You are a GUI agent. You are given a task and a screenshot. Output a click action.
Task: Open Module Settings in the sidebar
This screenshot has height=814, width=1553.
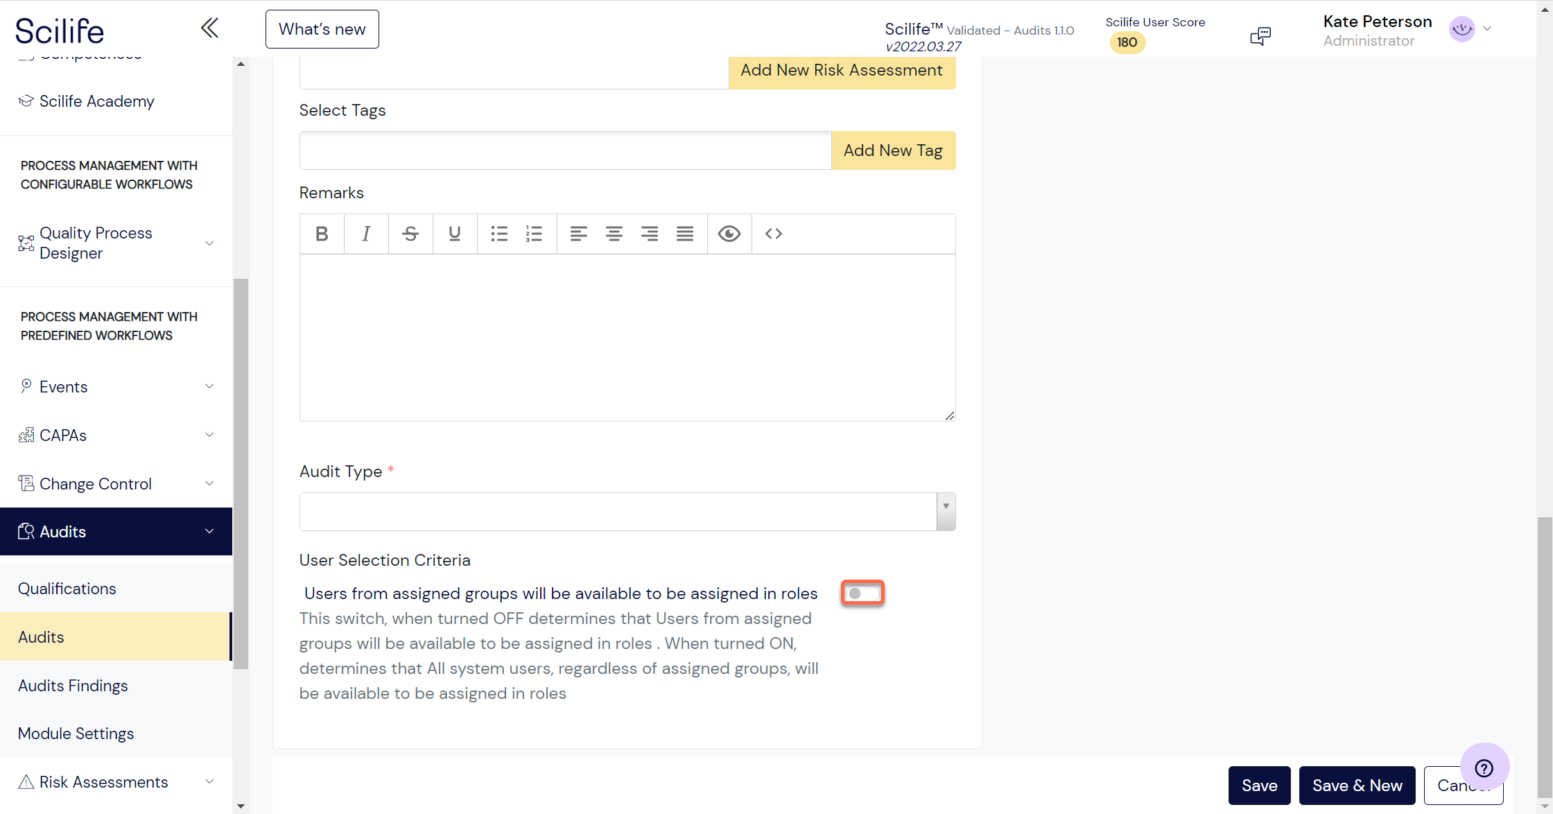click(76, 734)
